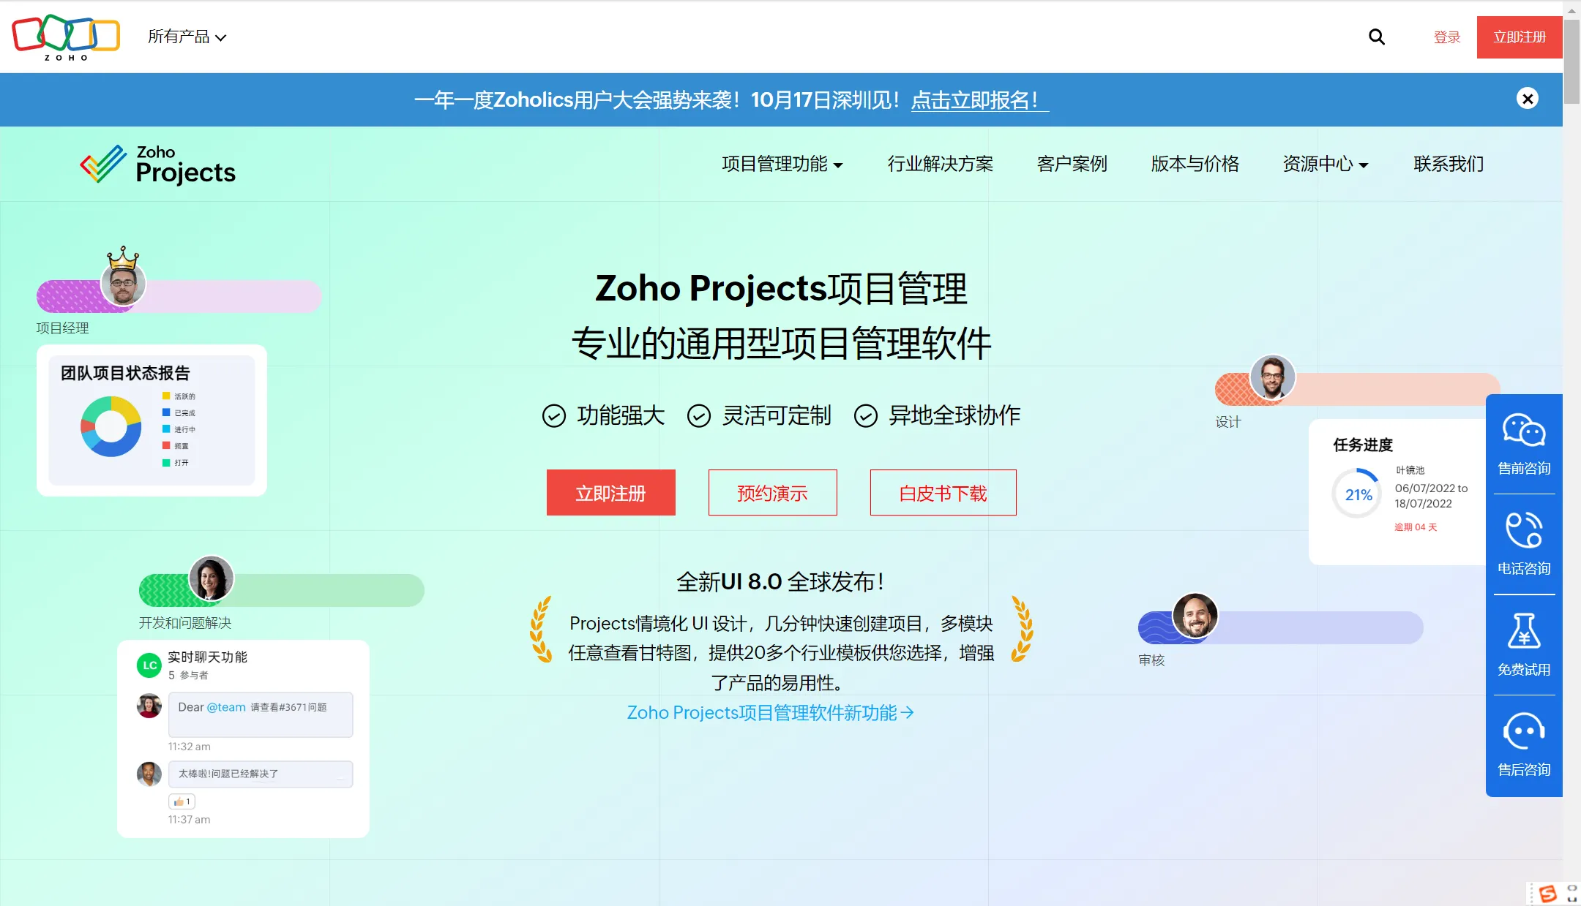This screenshot has height=906, width=1581.
Task: Click the 团队项目状态报告 card title
Action: point(125,374)
